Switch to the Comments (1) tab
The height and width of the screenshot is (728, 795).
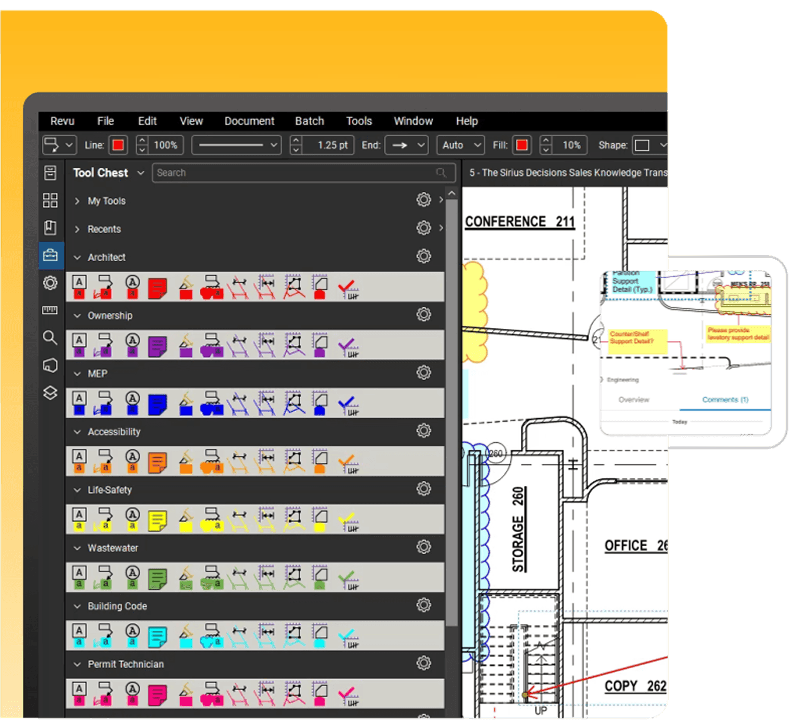tap(725, 400)
